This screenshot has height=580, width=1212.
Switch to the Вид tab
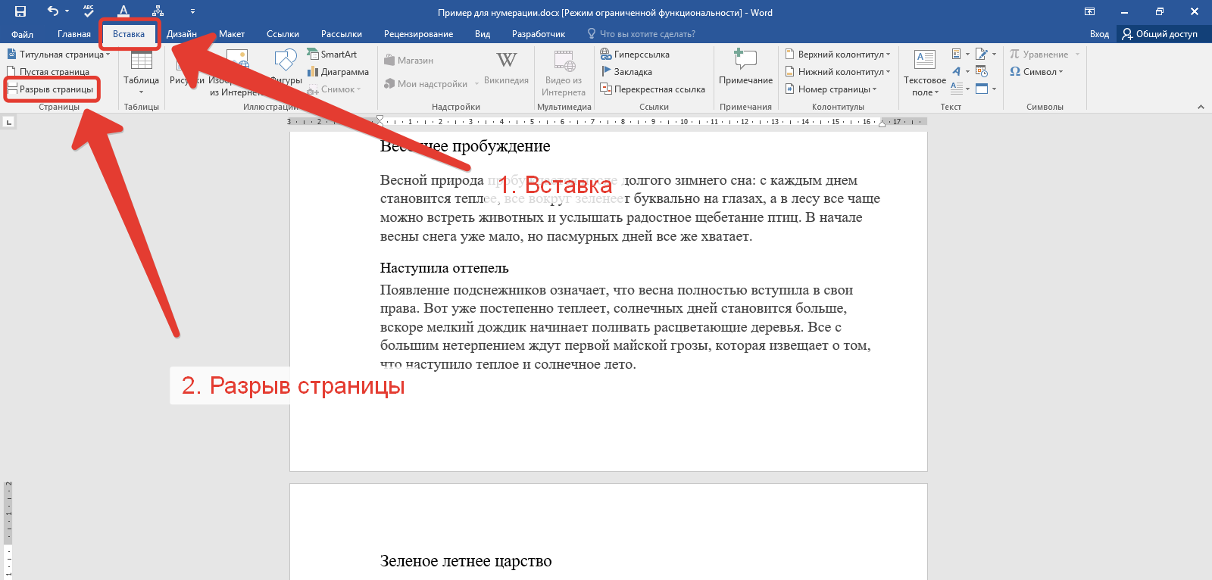click(x=483, y=34)
